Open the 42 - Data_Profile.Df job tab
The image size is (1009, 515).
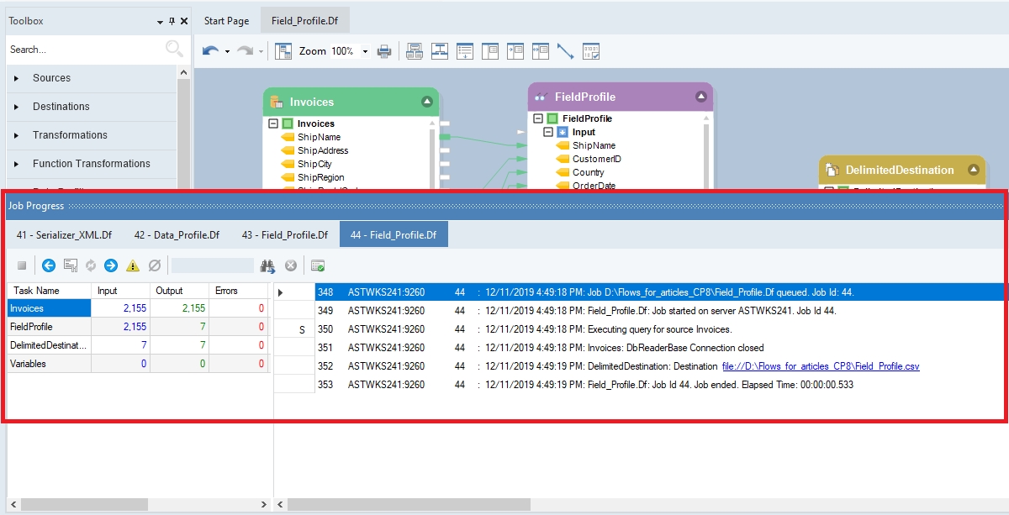tap(177, 235)
